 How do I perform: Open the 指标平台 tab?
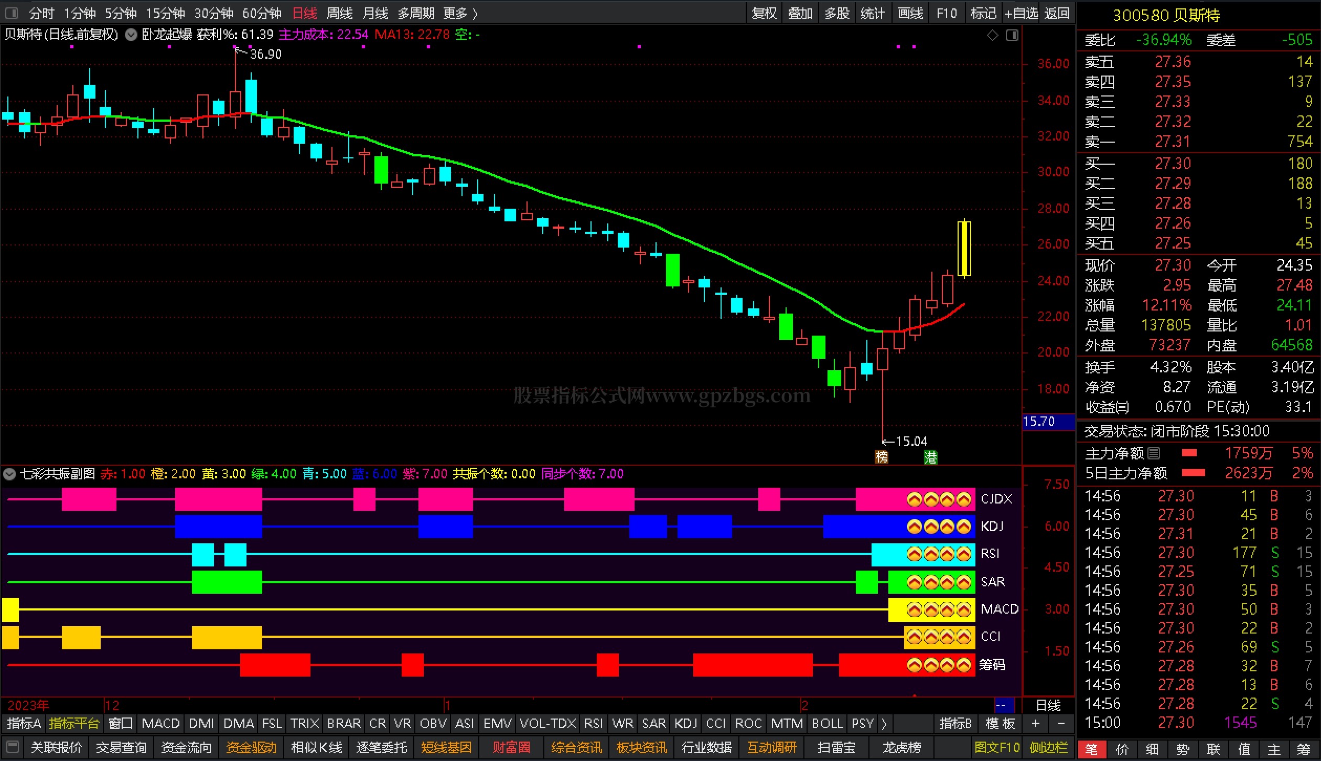click(74, 724)
